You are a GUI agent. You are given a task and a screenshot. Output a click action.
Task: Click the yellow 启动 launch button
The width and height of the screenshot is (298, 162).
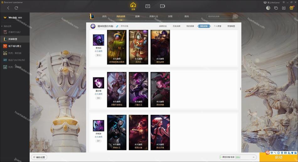tap(279, 157)
